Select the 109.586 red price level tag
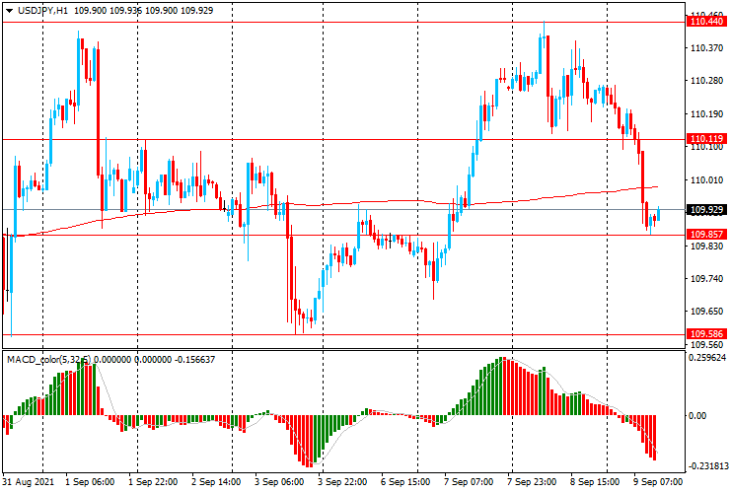730x493 pixels. point(706,334)
